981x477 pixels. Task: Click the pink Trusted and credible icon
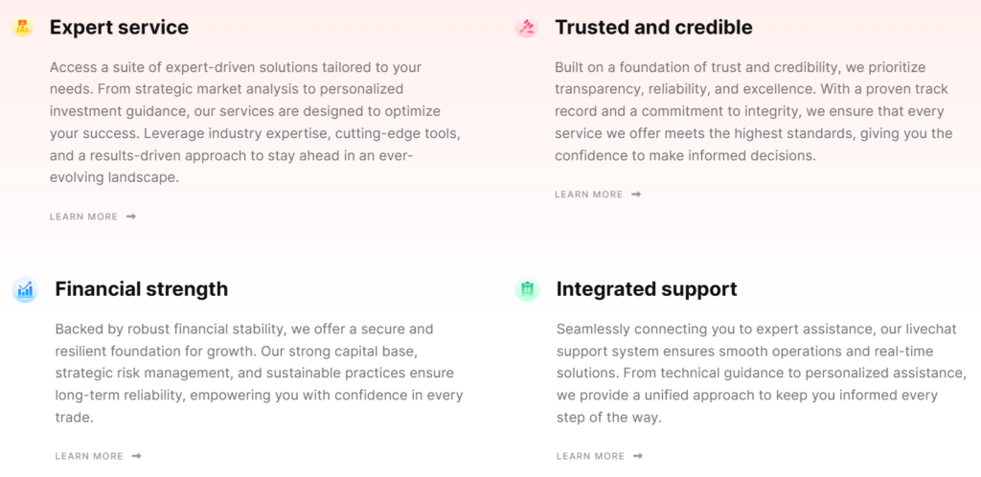pyautogui.click(x=527, y=27)
